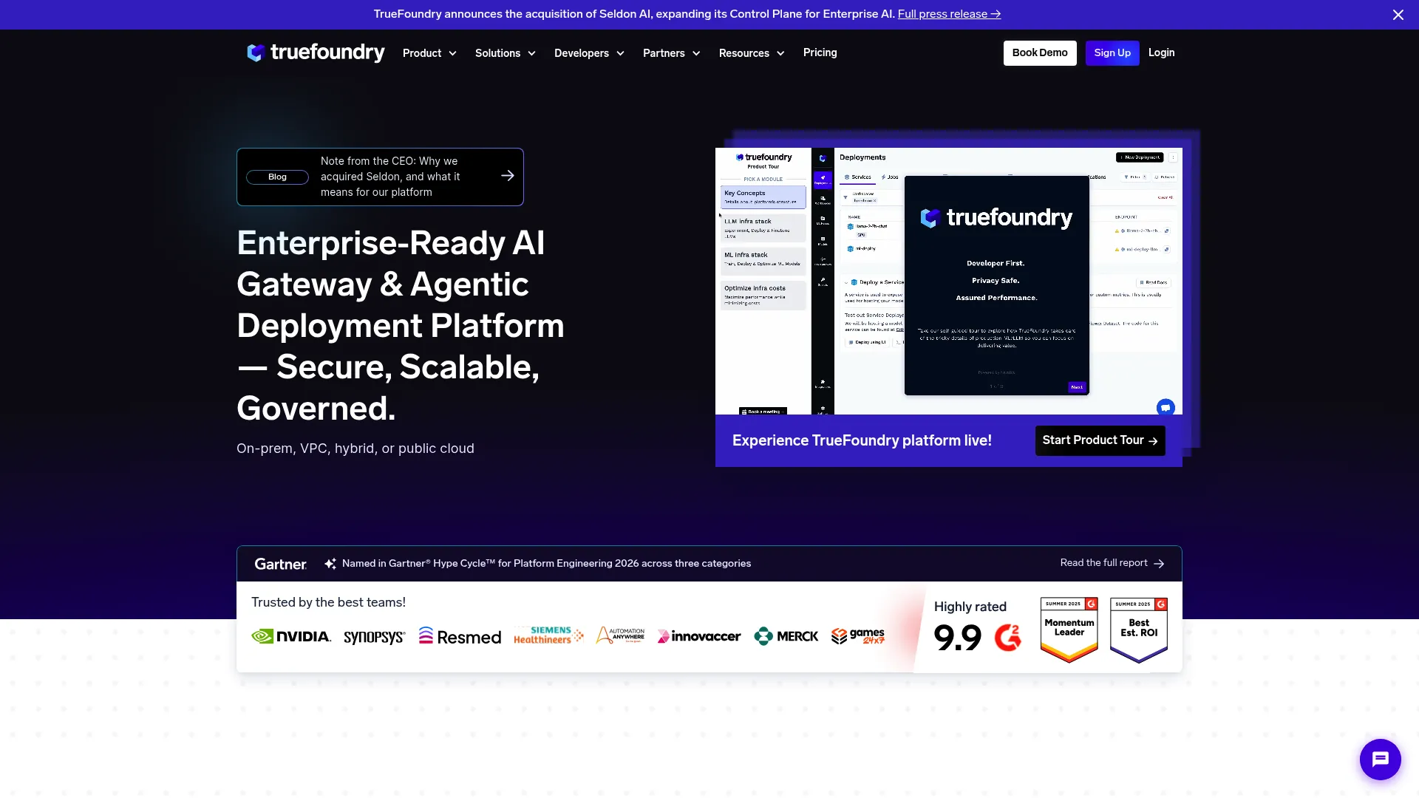Screen dimensions: 1419x798
Task: Click the Best Est. ROI G2 badge
Action: tap(1138, 630)
